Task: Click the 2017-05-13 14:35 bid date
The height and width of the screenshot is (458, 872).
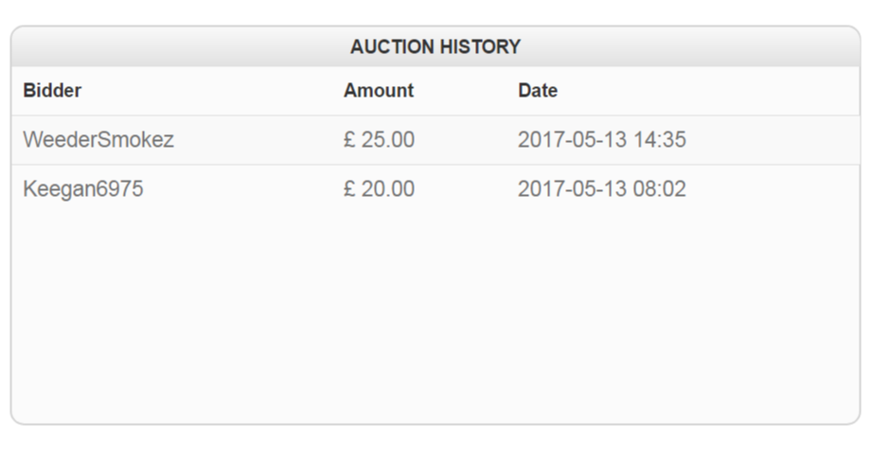Action: tap(601, 140)
